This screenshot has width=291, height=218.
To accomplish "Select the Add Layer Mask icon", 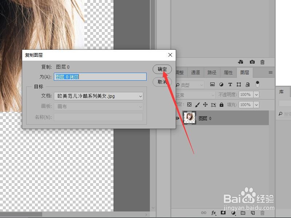I will click(x=223, y=213).
